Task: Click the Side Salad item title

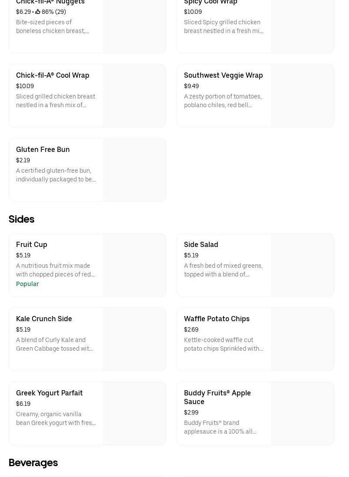Action: click(201, 244)
